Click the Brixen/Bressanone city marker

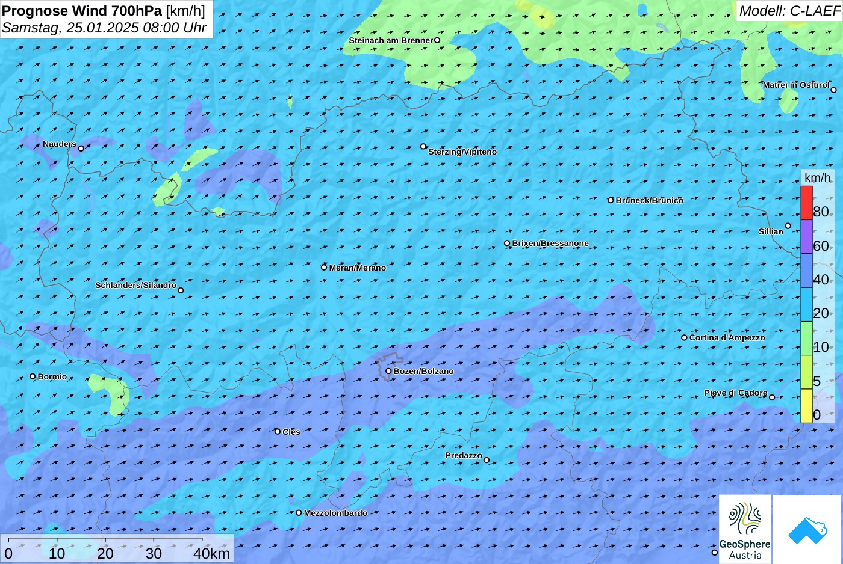[x=507, y=244]
